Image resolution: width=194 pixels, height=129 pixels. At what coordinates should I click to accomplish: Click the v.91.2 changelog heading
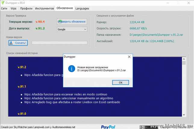tap(22, 67)
